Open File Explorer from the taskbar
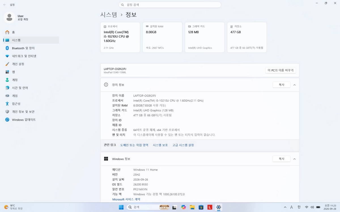The height and width of the screenshot is (212, 340). click(192, 207)
